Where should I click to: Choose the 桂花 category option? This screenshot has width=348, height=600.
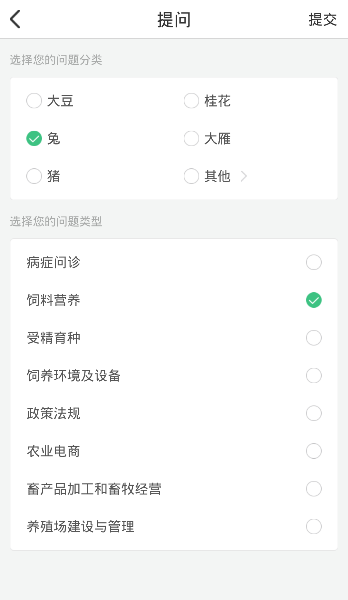(191, 101)
